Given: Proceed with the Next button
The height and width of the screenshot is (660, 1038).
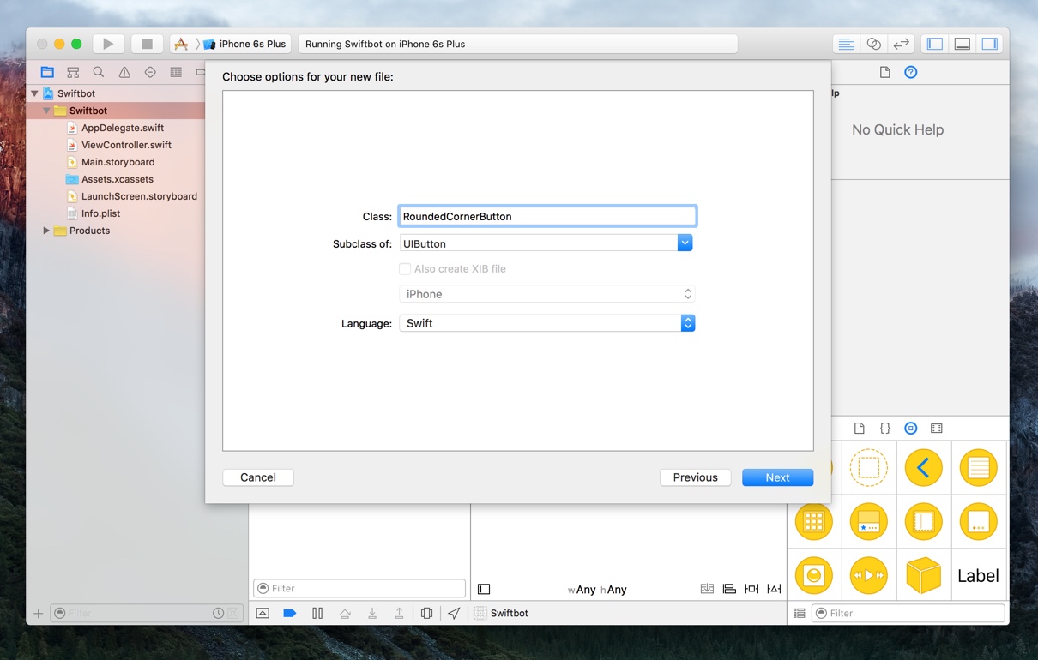Looking at the screenshot, I should pos(777,477).
